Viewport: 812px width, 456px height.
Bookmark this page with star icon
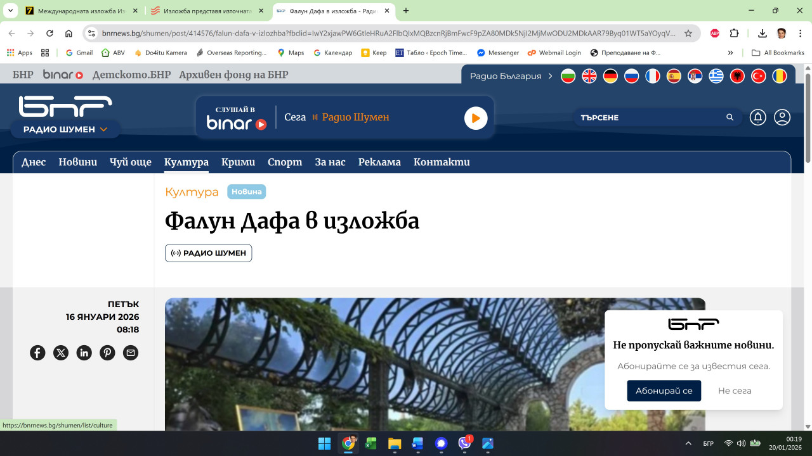(688, 33)
